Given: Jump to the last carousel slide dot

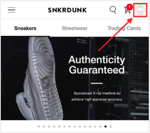Looking at the screenshot, I should [110, 126].
